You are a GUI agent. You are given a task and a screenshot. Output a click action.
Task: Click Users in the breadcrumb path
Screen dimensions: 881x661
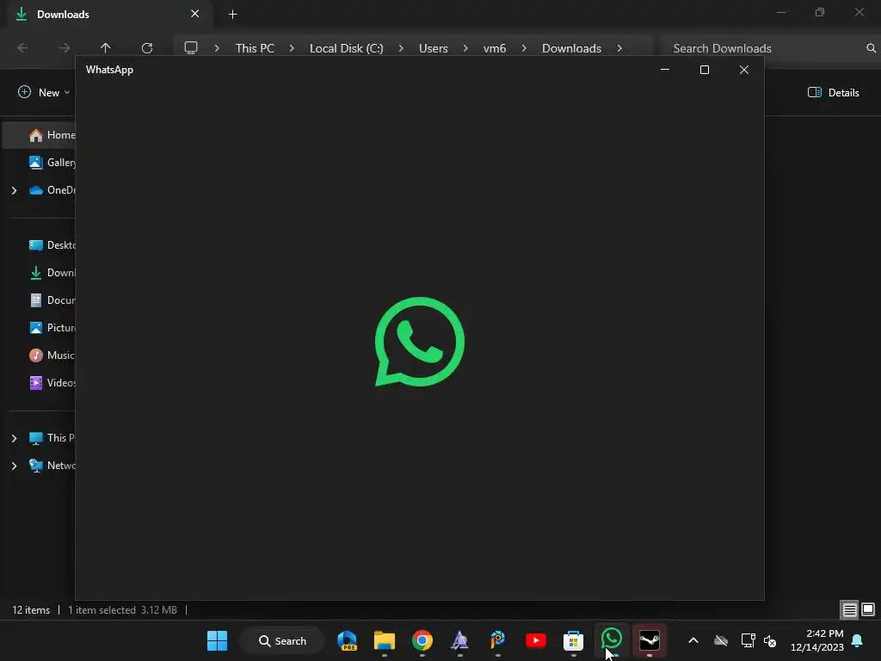pyautogui.click(x=434, y=48)
